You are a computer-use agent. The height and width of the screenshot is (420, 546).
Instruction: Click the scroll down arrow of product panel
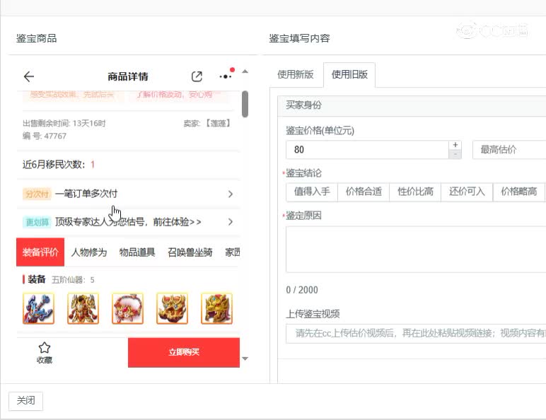[245, 358]
